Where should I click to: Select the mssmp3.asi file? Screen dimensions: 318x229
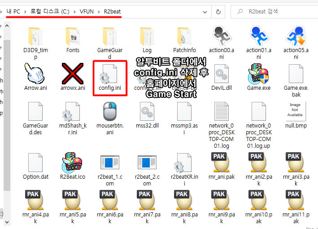[x=184, y=119]
